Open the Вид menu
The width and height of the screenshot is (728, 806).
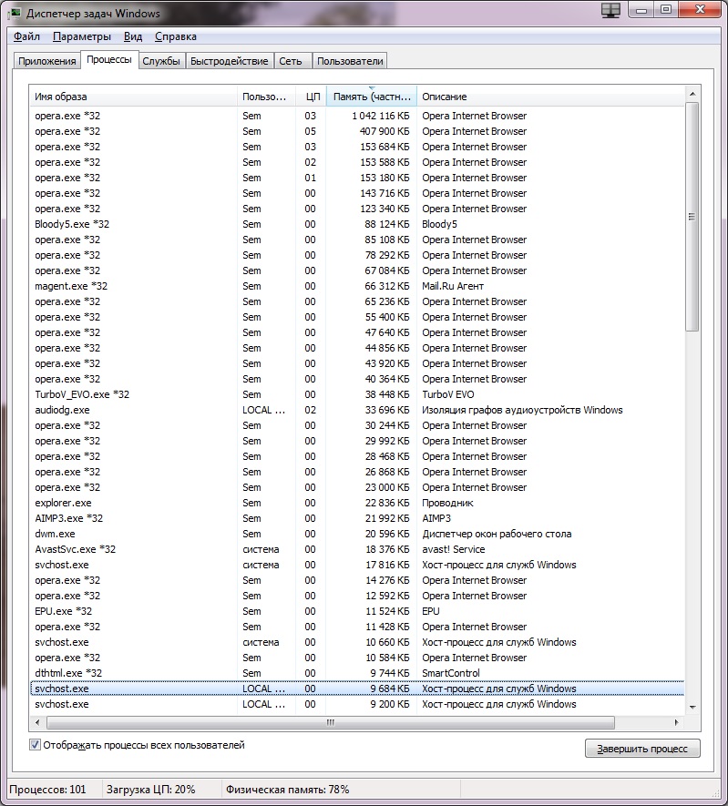(133, 36)
